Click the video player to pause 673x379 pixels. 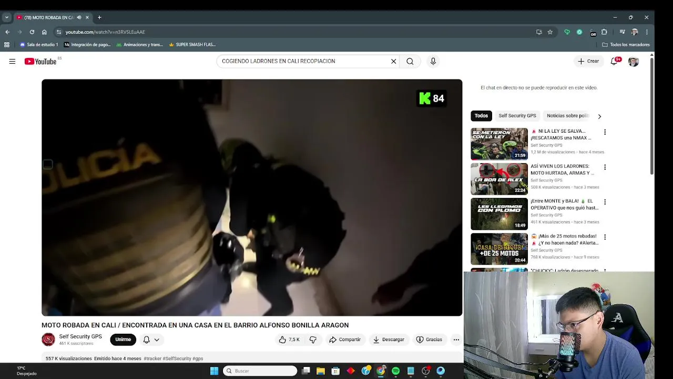coord(252,197)
